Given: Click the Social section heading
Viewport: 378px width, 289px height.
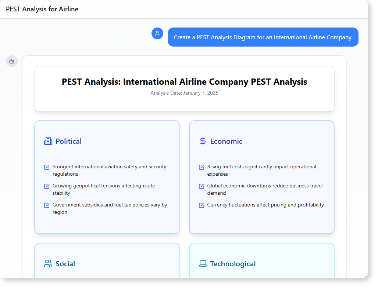Looking at the screenshot, I should (x=65, y=264).
